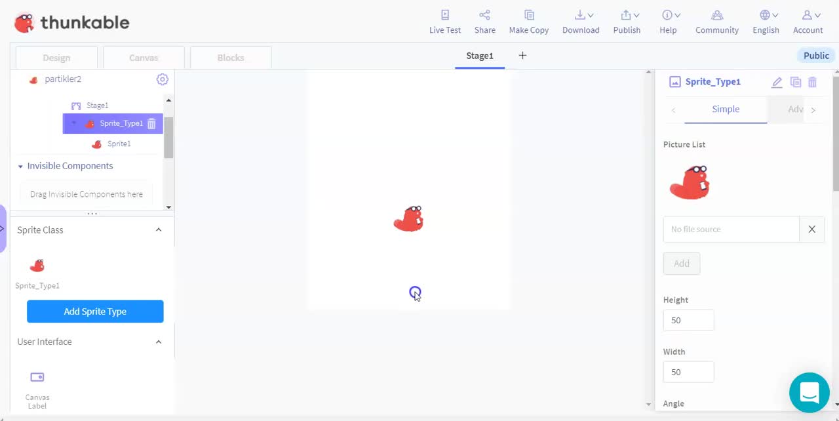Clear the file source with X
This screenshot has height=421, width=839.
pyautogui.click(x=811, y=230)
